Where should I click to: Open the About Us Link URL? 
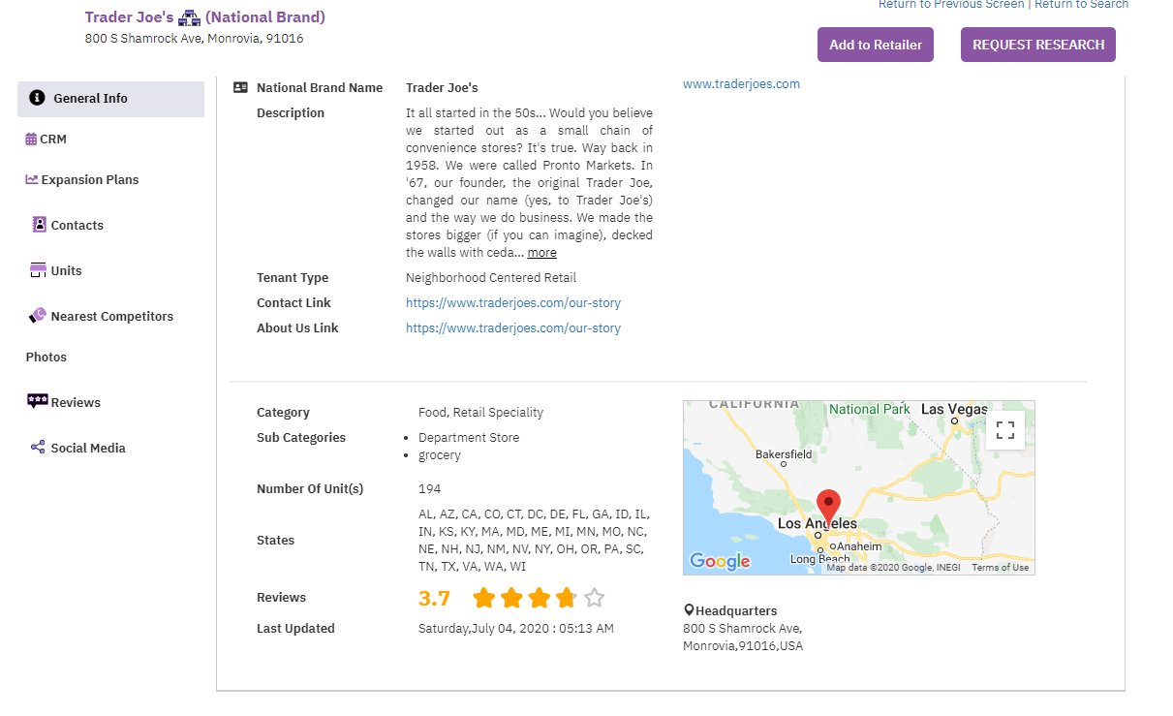[513, 327]
